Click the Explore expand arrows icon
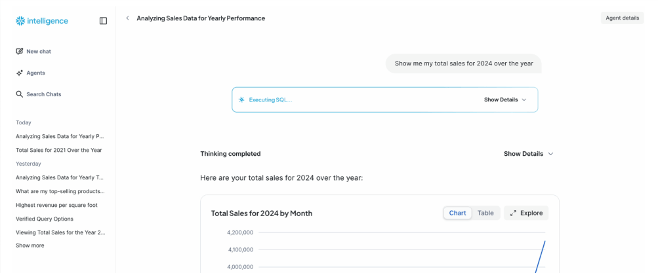Image resolution: width=658 pixels, height=273 pixels. tap(514, 213)
